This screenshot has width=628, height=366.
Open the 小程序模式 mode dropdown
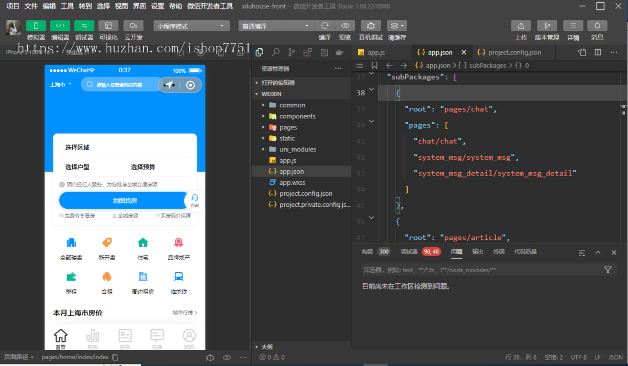coord(192,26)
